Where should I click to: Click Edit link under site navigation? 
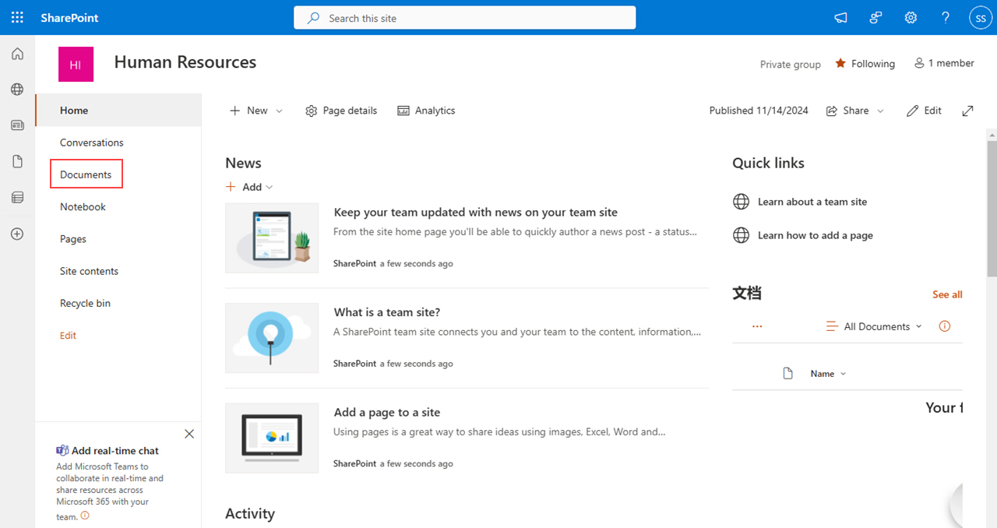pyautogui.click(x=68, y=336)
